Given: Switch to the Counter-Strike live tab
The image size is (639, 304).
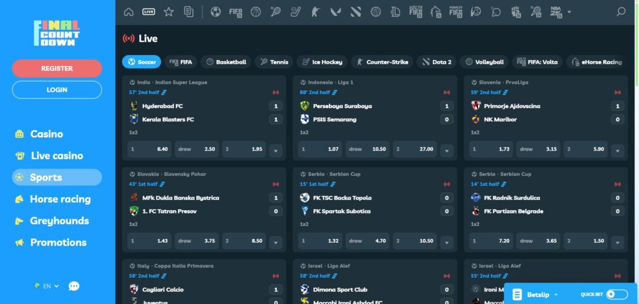Looking at the screenshot, I should click(x=381, y=62).
